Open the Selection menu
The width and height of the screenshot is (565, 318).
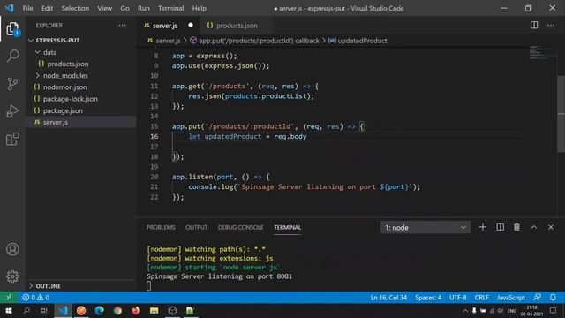(75, 8)
